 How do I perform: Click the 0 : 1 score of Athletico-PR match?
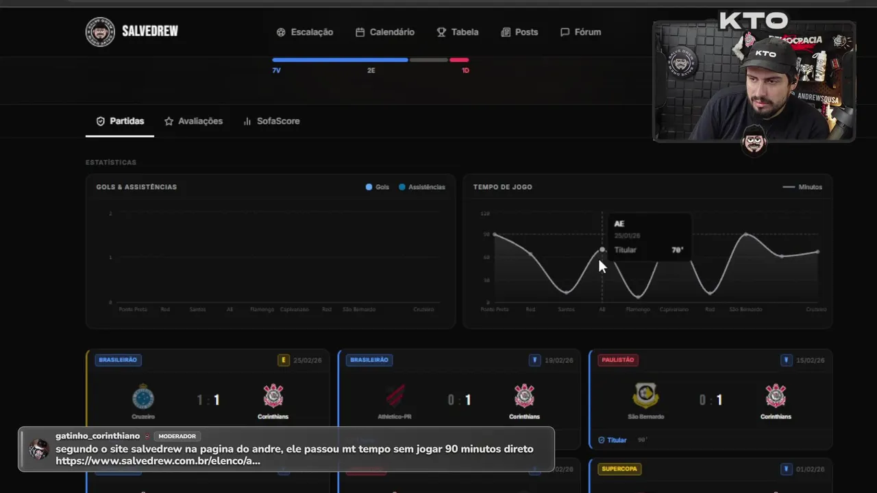pos(459,400)
